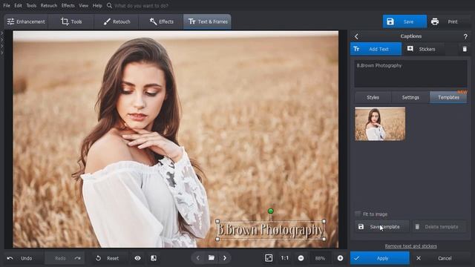
Task: Open the Edit menu
Action: (x=18, y=5)
